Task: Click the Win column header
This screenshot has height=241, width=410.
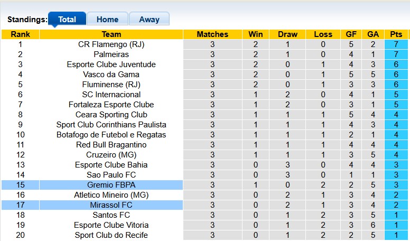Action: click(256, 34)
